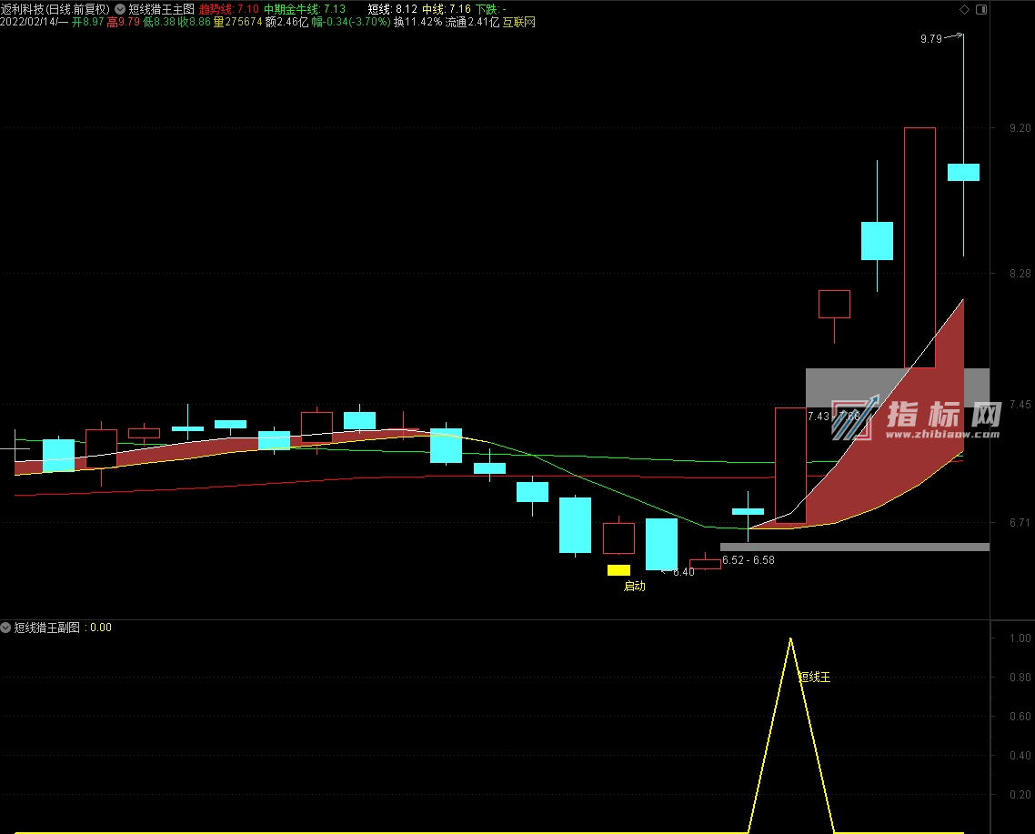
Task: Click the 趋势线: 7.10 legend value
Action: tap(229, 9)
